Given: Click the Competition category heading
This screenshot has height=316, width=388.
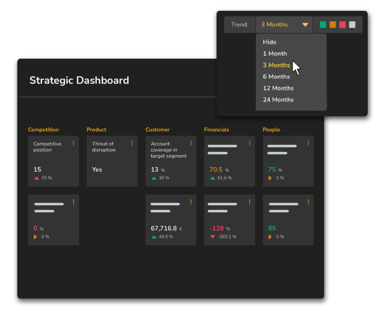Looking at the screenshot, I should click(x=44, y=130).
